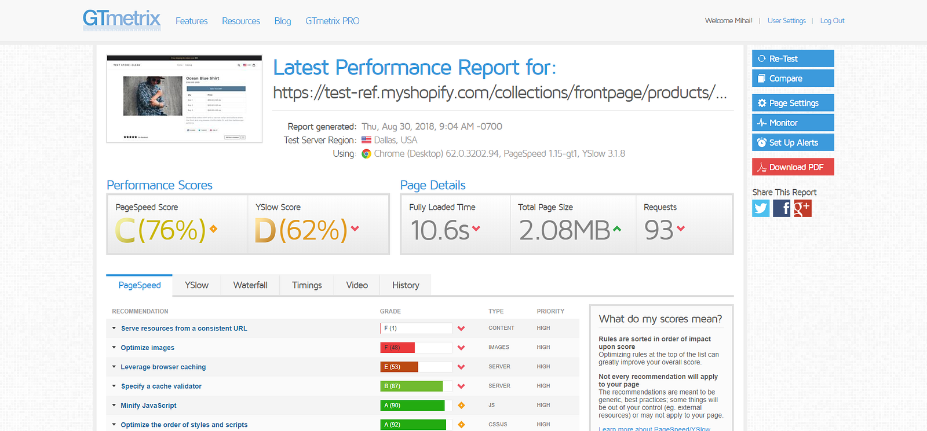Click orange diamond for Minify JavaScript row
Screen dimensions: 927x431
click(461, 406)
